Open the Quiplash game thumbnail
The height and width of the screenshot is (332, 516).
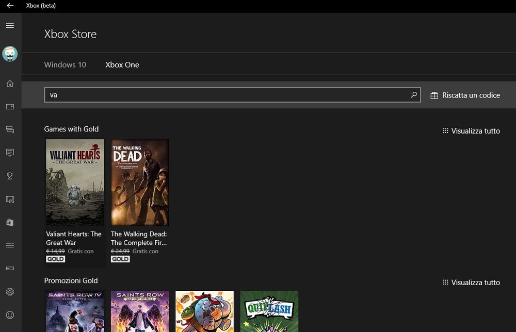pos(269,311)
